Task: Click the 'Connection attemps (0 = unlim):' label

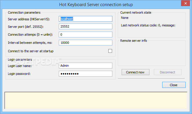Action: tap(30, 35)
